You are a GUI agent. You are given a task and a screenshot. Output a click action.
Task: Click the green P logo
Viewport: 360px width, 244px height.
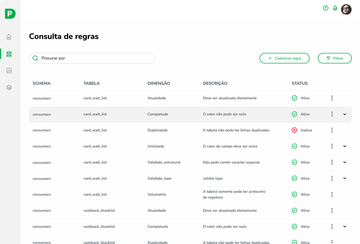pyautogui.click(x=10, y=14)
